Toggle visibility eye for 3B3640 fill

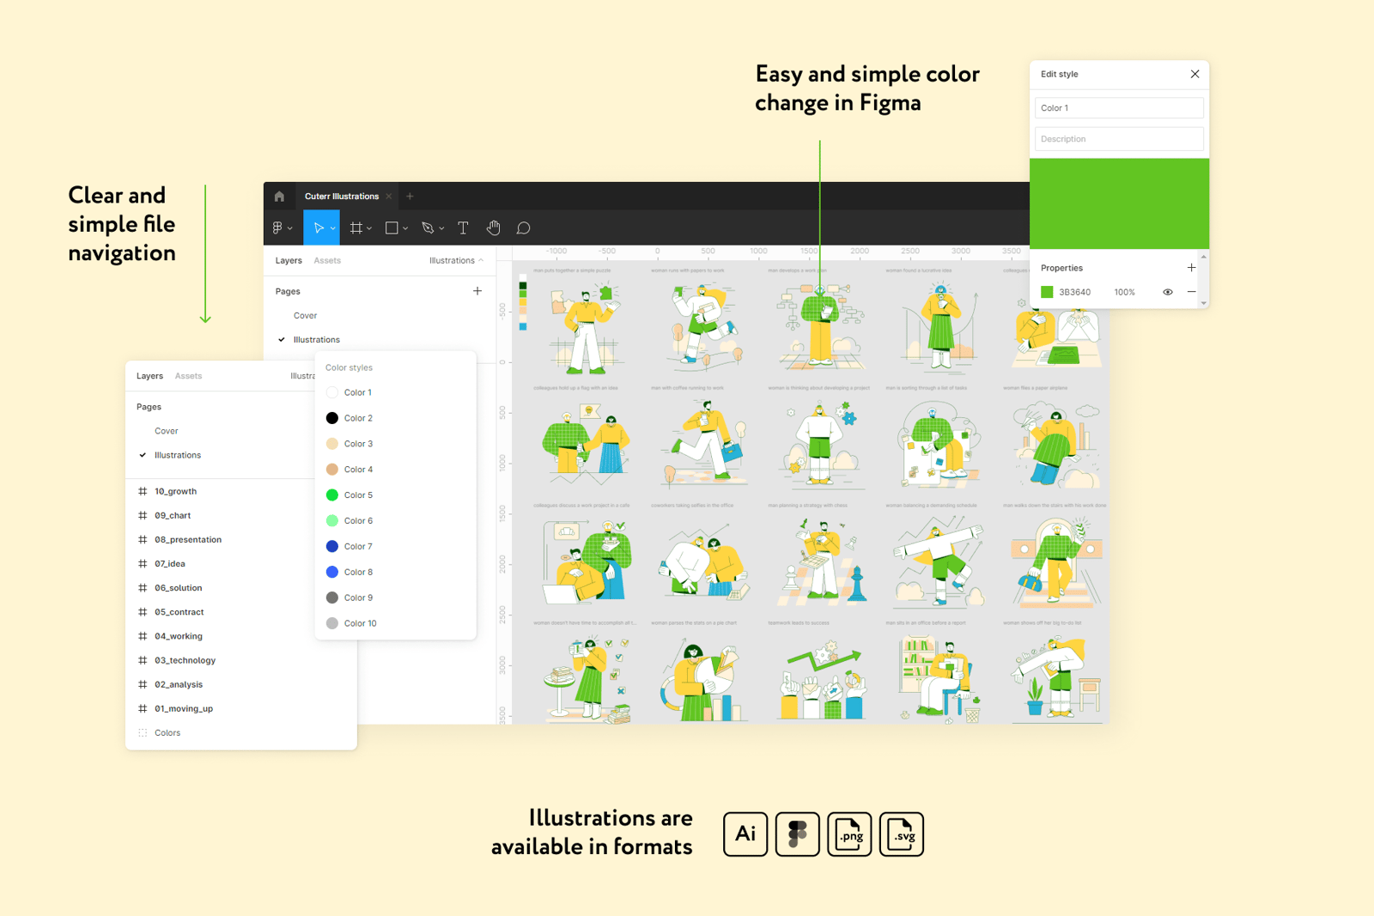point(1167,292)
